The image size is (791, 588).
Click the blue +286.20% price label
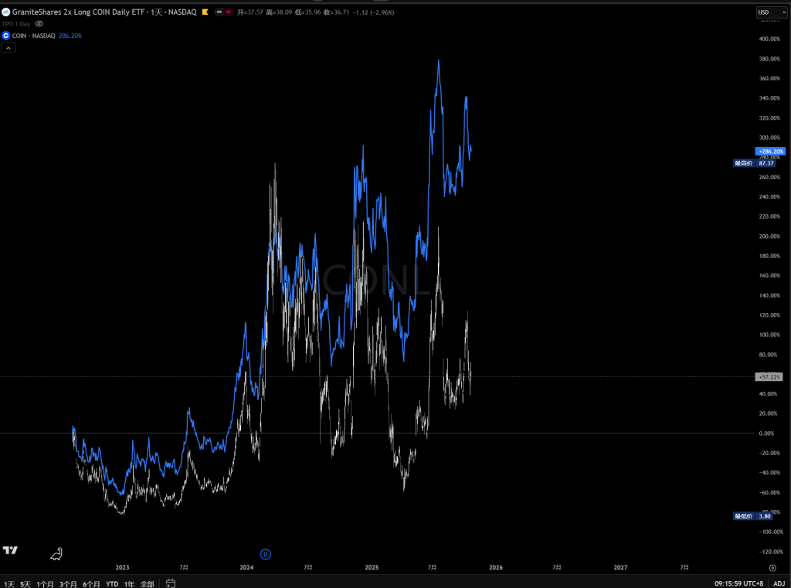(770, 151)
